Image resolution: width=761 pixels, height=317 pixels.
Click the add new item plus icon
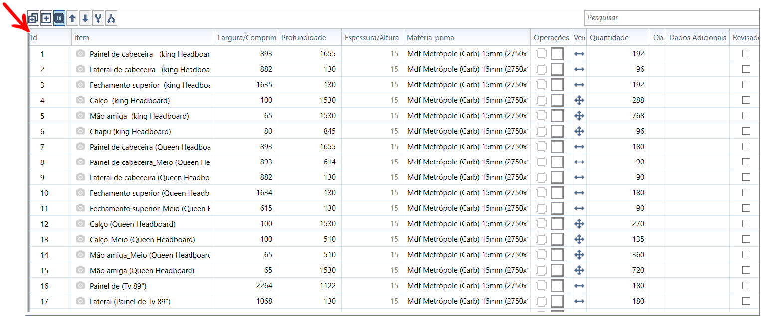point(46,18)
